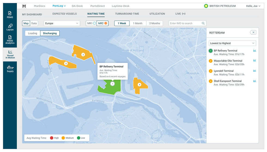Viewport: 267px width, 152px height.
Task: Select 1 Week time range
Action: [122, 23]
